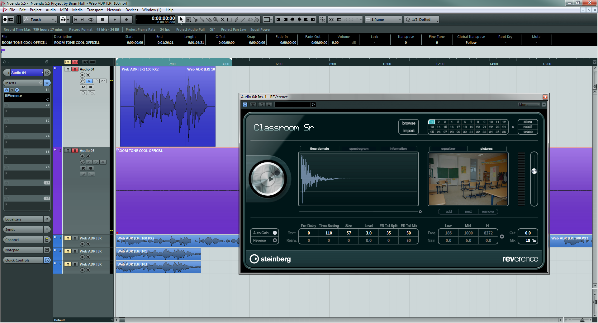Mute the Audio 04 track
This screenshot has height=323, width=598.
point(68,69)
